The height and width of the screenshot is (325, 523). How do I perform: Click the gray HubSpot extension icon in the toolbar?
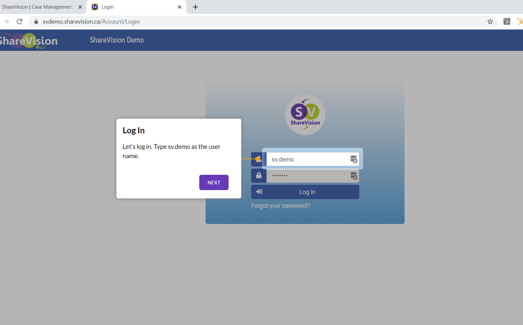[x=506, y=21]
